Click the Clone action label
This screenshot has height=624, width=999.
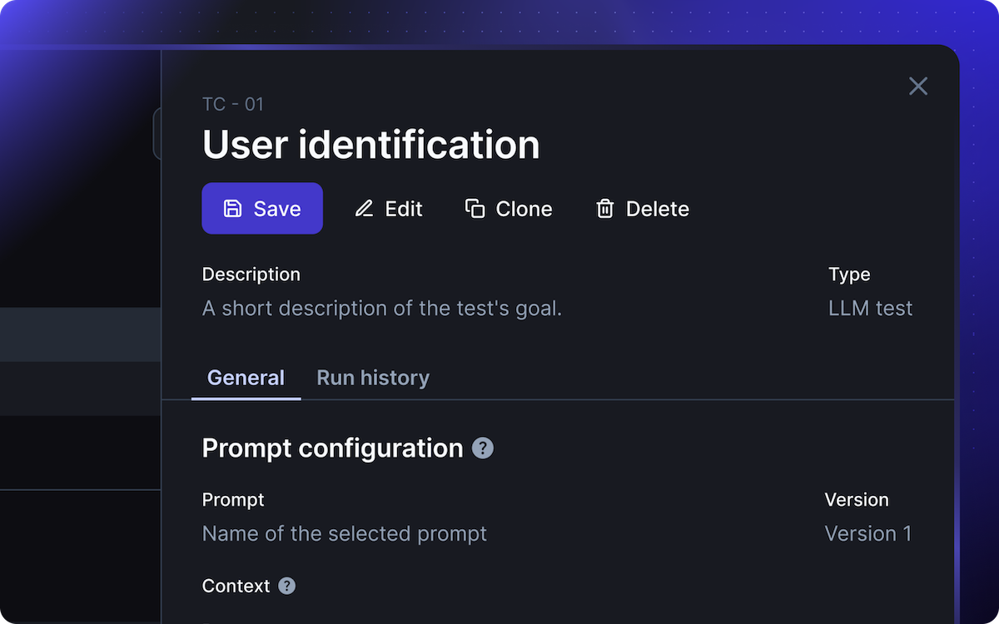click(x=524, y=209)
